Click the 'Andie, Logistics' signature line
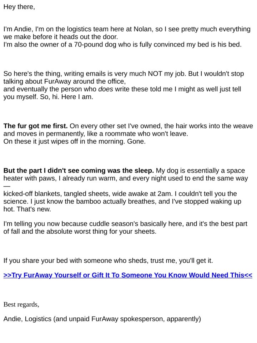257x343 pixels. [102, 319]
